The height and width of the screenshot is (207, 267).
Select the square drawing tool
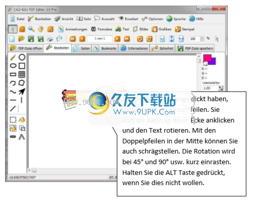[22, 66]
